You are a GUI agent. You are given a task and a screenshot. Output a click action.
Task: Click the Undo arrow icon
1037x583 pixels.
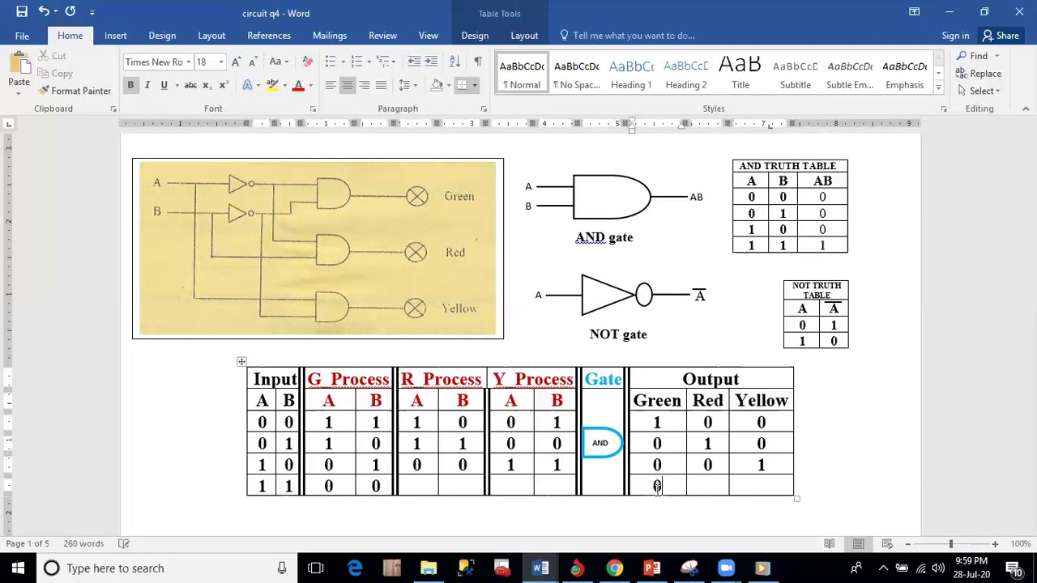(44, 11)
